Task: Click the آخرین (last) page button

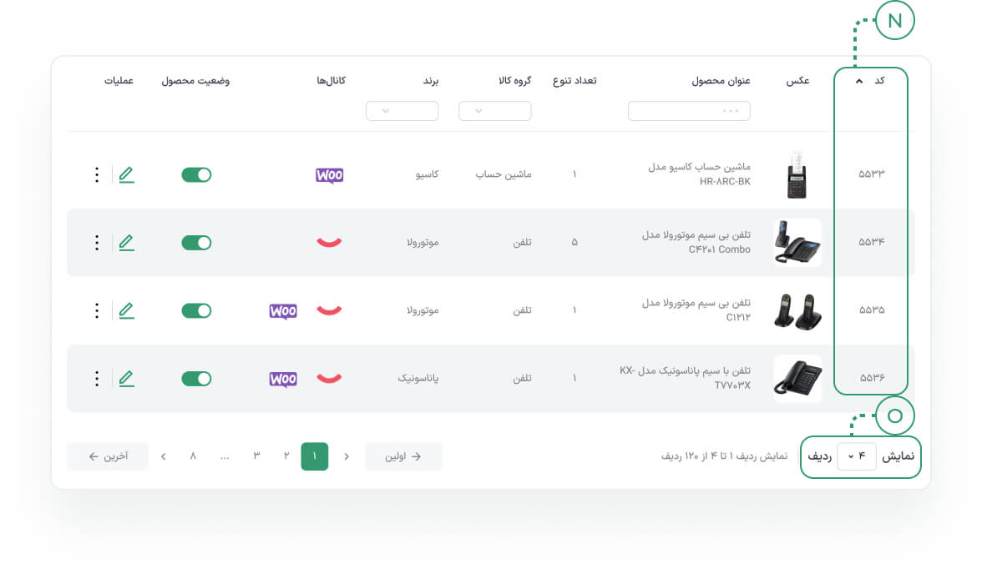Action: 108,456
